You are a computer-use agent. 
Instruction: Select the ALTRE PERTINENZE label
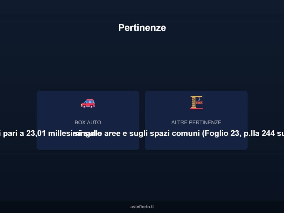pos(196,122)
